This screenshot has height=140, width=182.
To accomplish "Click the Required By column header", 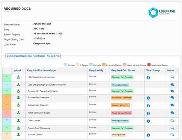I will point(96,71).
